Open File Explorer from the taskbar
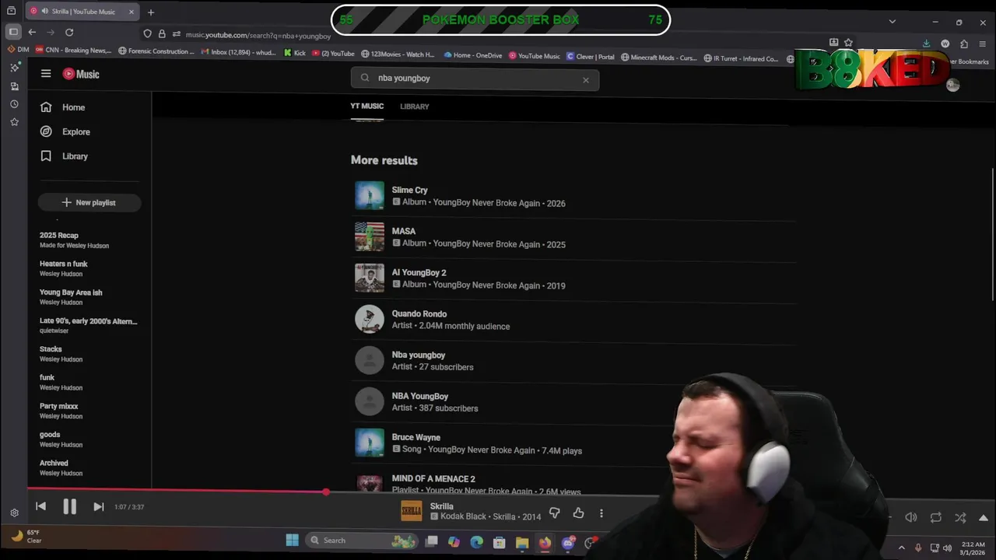 (x=522, y=542)
